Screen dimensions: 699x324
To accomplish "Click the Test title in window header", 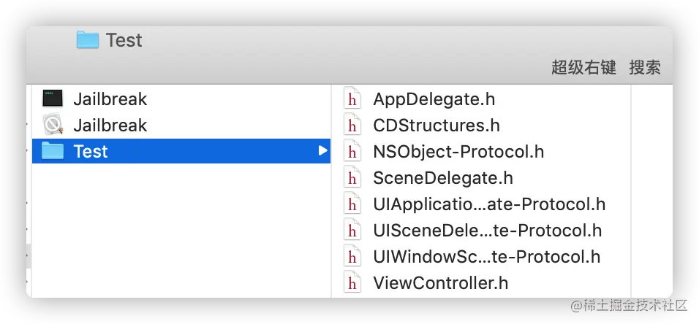I will point(124,40).
